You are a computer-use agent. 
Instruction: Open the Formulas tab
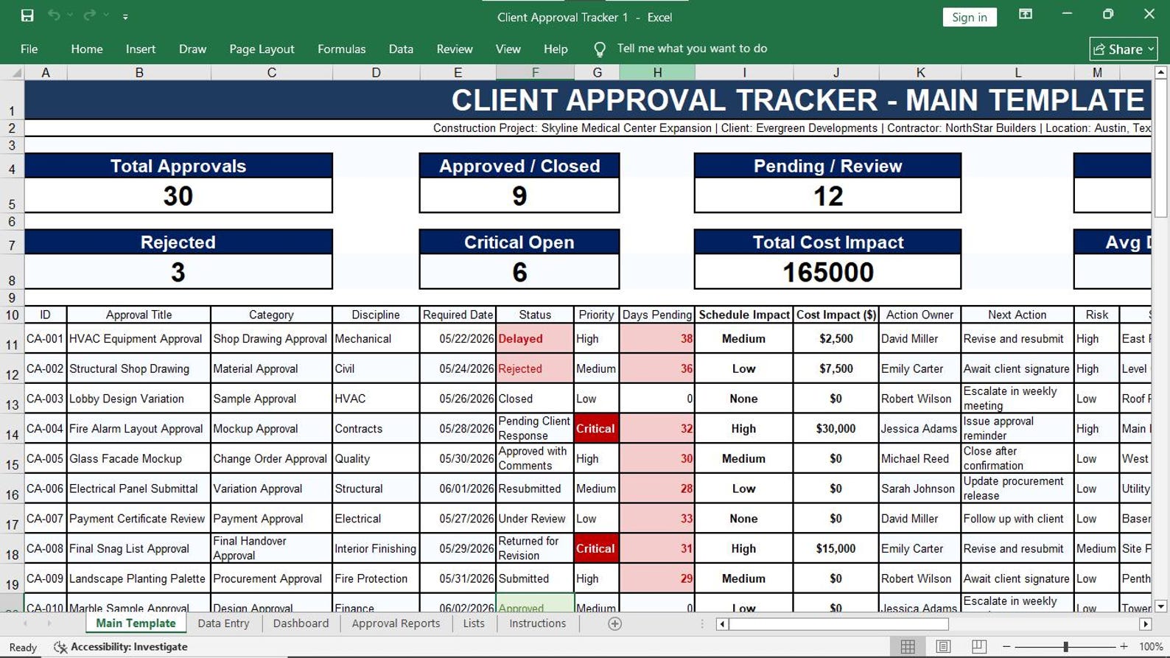341,49
